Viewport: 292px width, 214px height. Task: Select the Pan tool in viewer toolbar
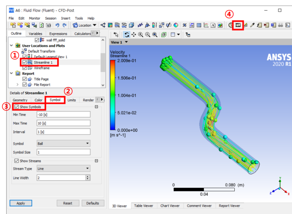(134, 34)
